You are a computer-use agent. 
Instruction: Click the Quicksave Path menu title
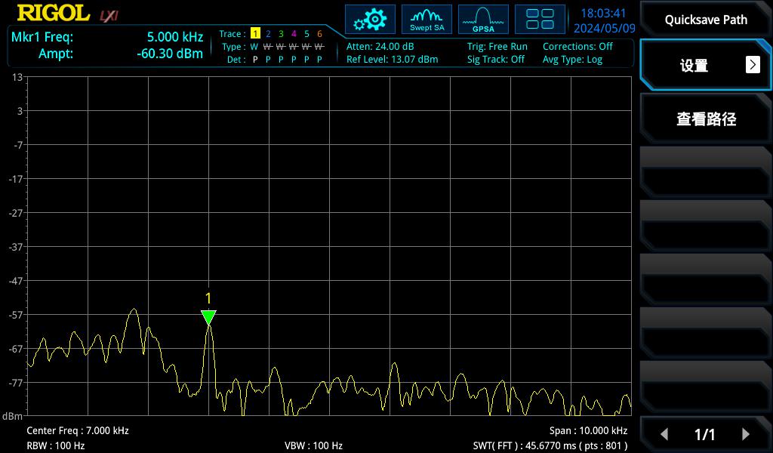point(706,20)
